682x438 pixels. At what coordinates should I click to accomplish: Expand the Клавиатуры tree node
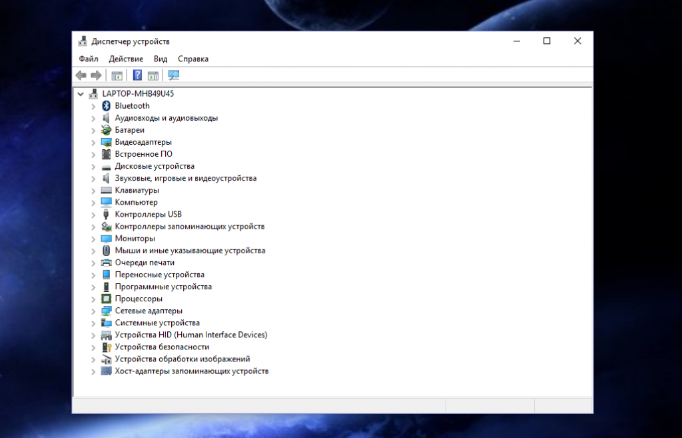93,190
